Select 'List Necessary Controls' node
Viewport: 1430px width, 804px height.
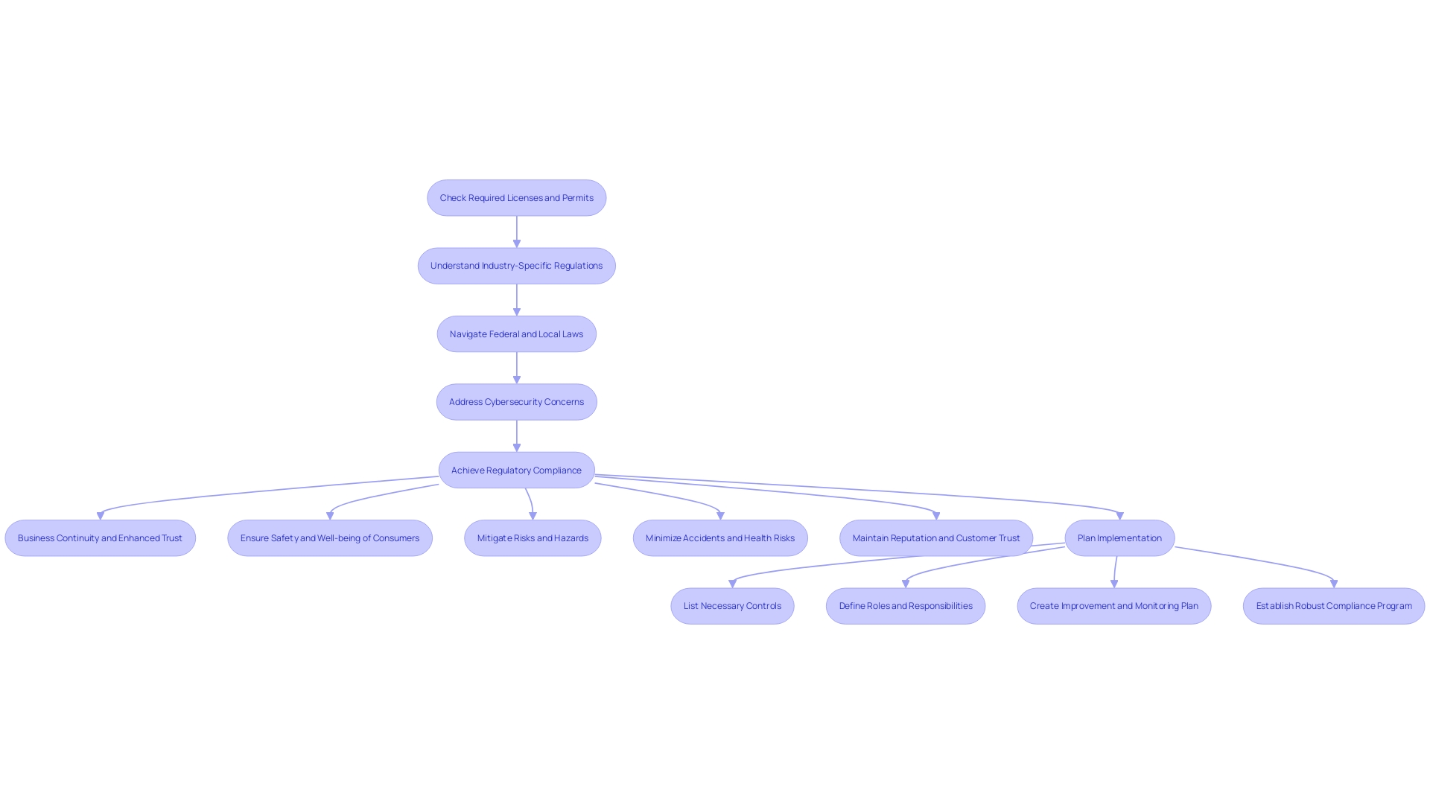pyautogui.click(x=731, y=606)
